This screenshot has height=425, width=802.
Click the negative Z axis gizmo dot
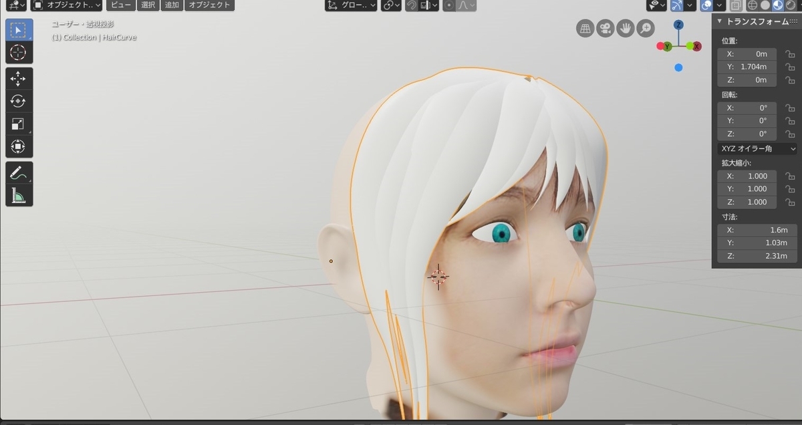678,67
